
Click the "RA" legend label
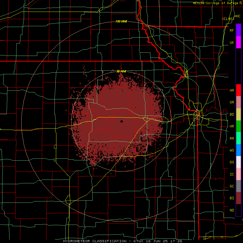(x=232, y=139)
